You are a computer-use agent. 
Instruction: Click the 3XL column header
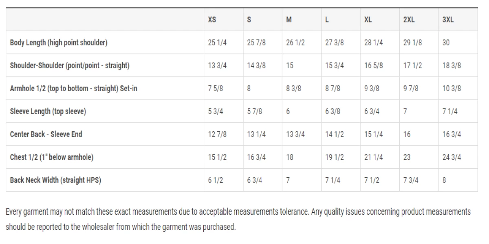(x=448, y=20)
